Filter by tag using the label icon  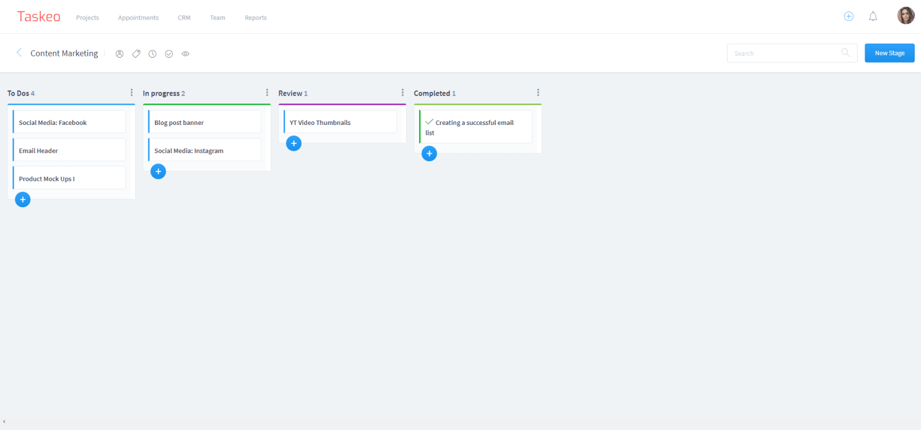pos(136,54)
